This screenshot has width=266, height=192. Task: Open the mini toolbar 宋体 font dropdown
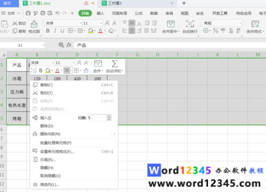point(53,63)
